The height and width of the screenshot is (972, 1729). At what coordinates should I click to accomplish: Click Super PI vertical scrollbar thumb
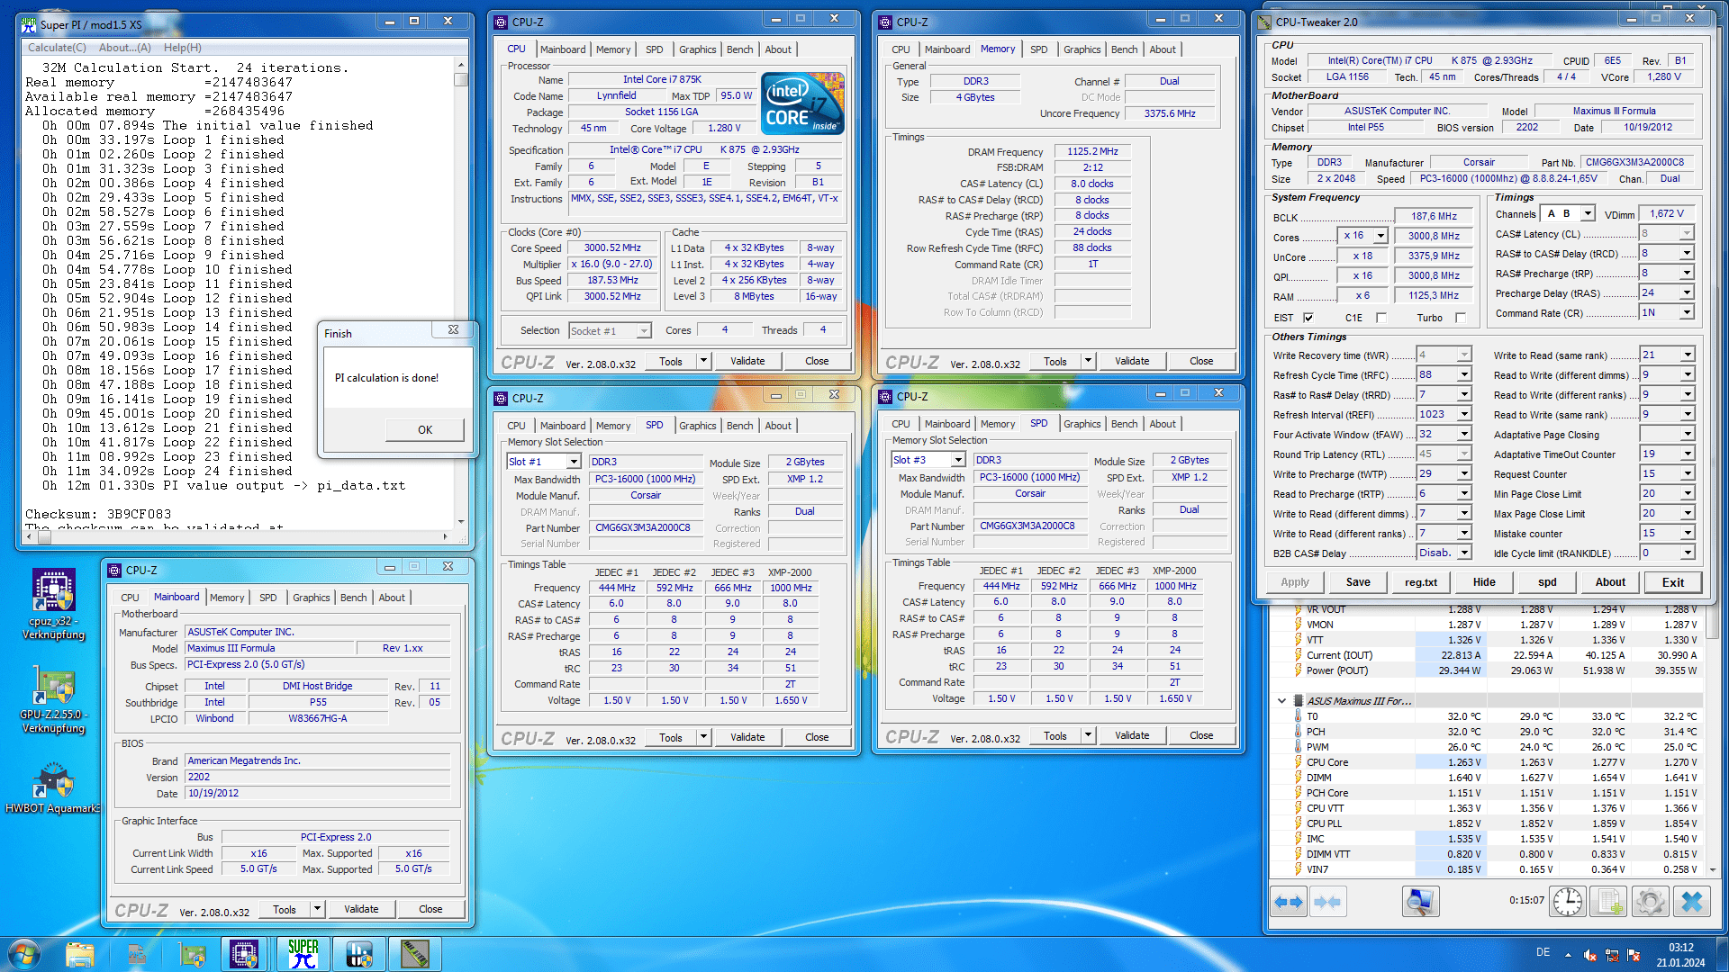pos(461,79)
